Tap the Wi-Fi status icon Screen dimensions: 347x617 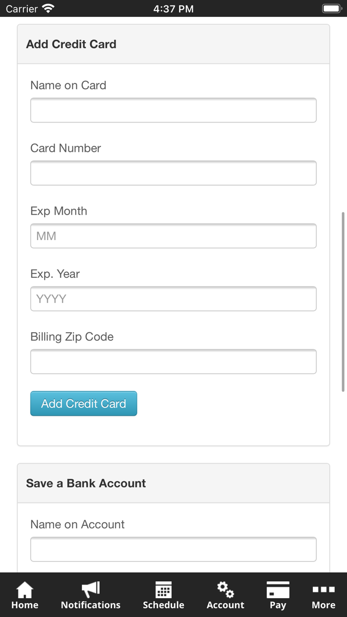(48, 8)
